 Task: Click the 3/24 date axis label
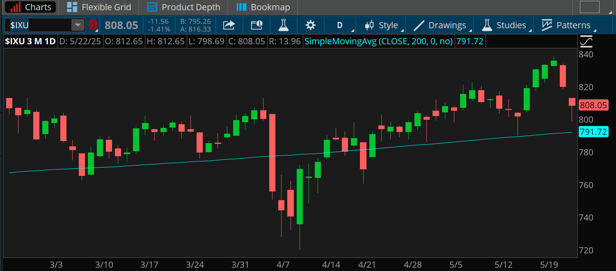click(195, 265)
